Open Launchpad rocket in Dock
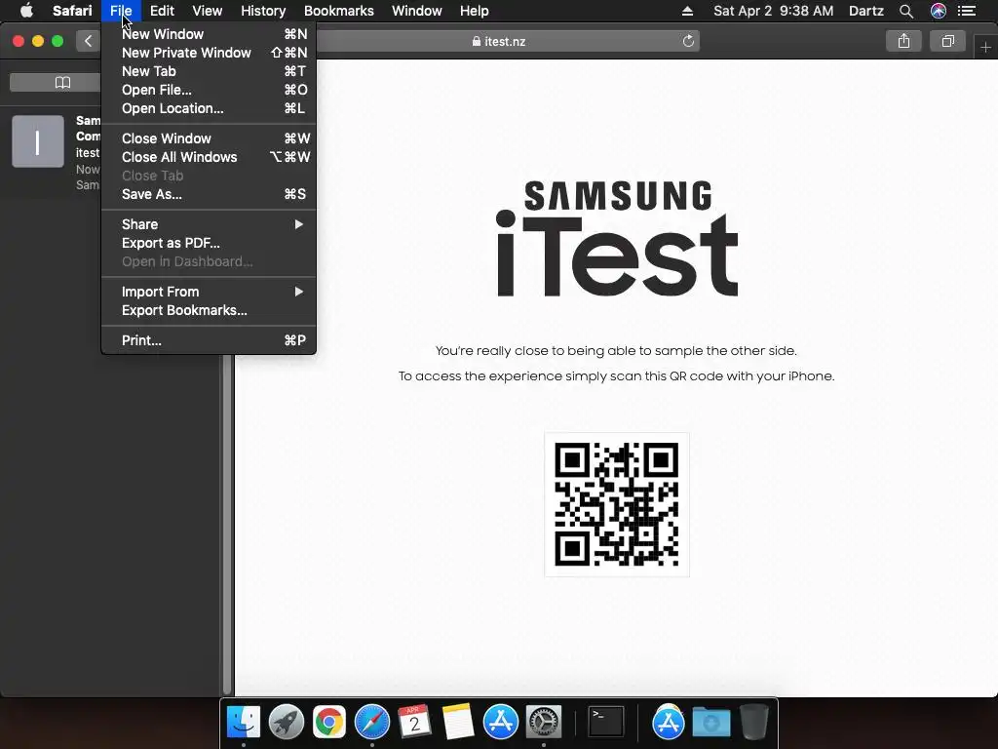This screenshot has height=749, width=998. coord(287,723)
